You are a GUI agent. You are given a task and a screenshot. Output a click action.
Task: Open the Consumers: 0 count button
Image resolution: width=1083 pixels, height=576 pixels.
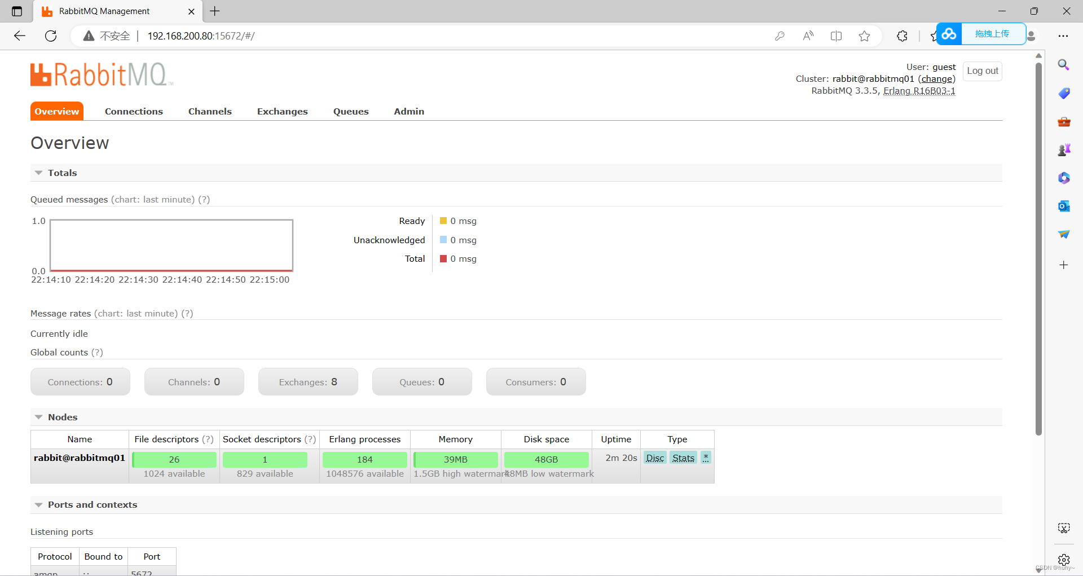(x=536, y=382)
